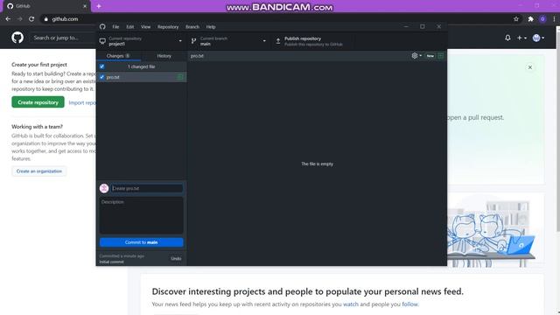The width and height of the screenshot is (560, 315).
Task: Expand the Current branch dropdown
Action: pos(228,41)
